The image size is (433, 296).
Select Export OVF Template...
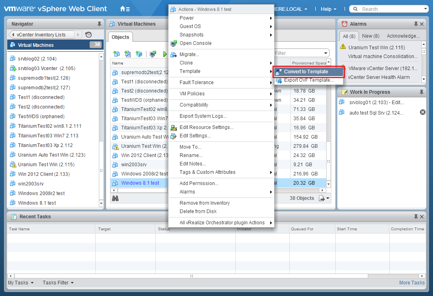309,80
